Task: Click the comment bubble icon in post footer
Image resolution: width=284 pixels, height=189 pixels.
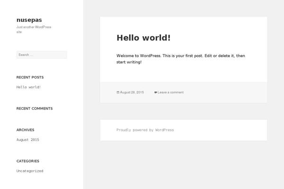Action: coord(155,93)
